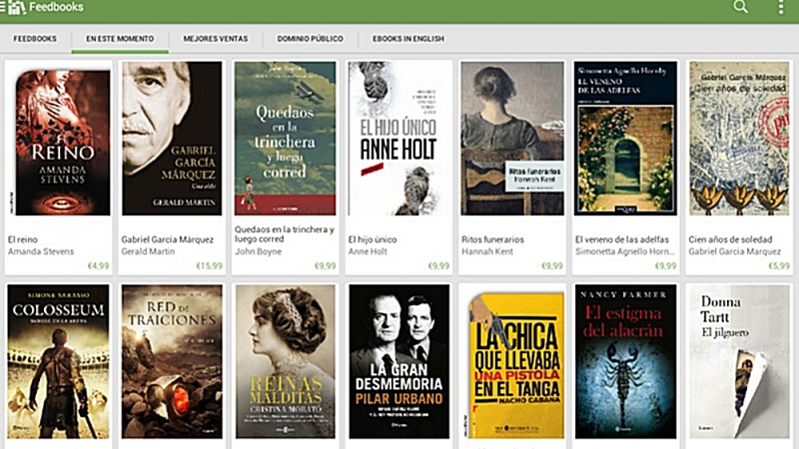
Task: Open Donna Tartt El jilguero cover
Action: tap(739, 361)
